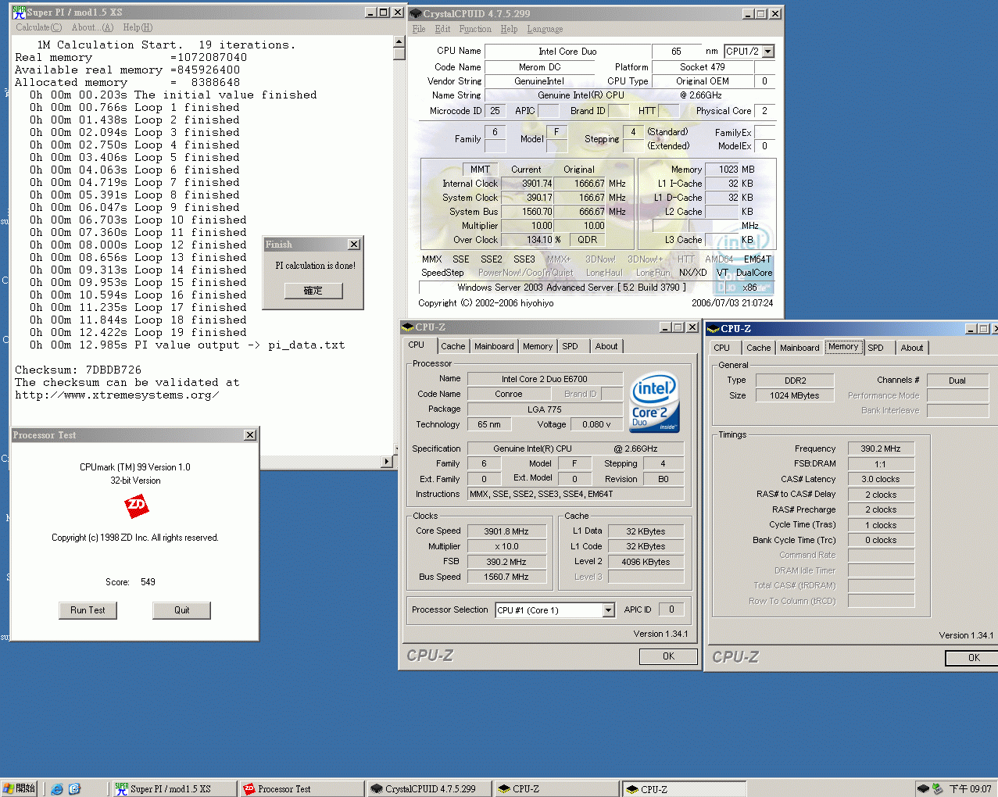The width and height of the screenshot is (998, 797).
Task: Close the Processor Test window
Action: (x=250, y=435)
